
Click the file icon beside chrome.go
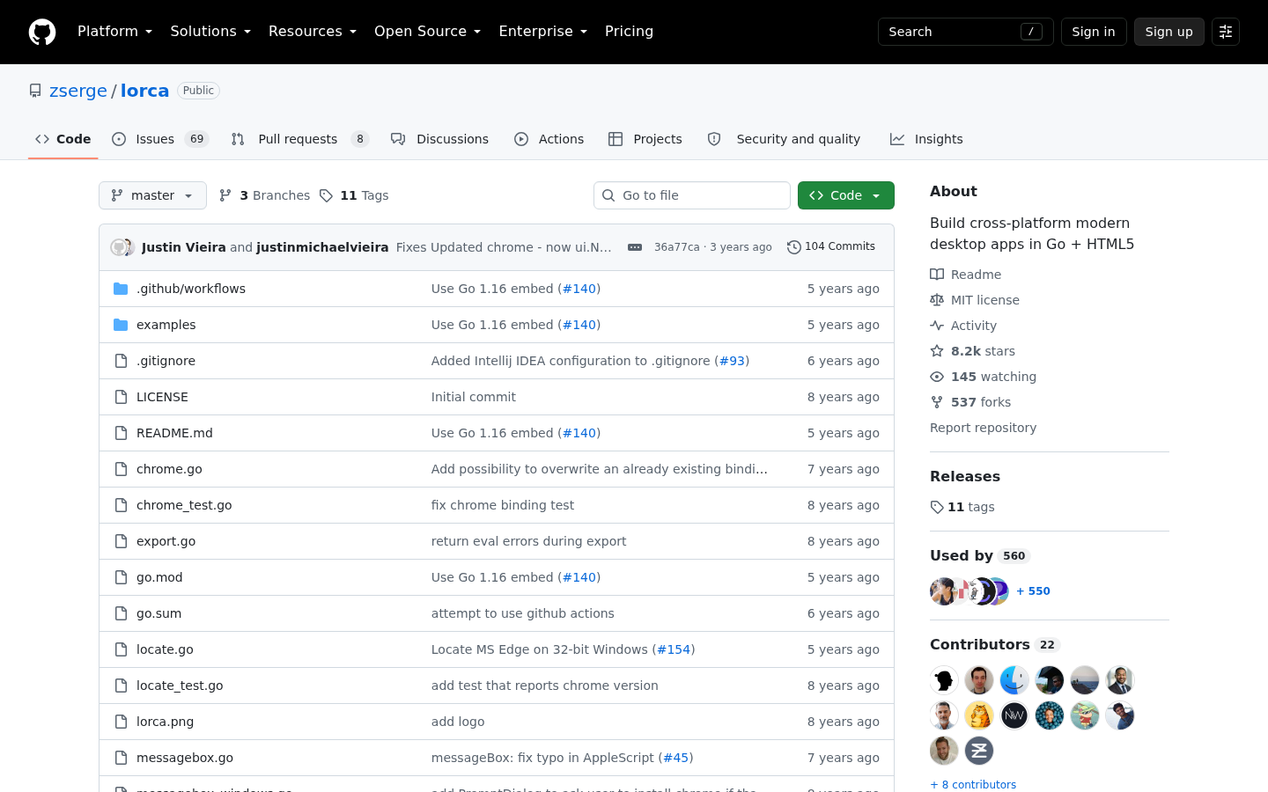121,469
